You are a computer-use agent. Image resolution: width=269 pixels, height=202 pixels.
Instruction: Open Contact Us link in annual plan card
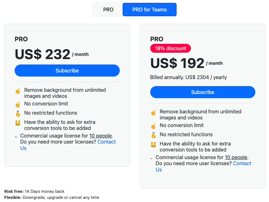pyautogui.click(x=204, y=166)
